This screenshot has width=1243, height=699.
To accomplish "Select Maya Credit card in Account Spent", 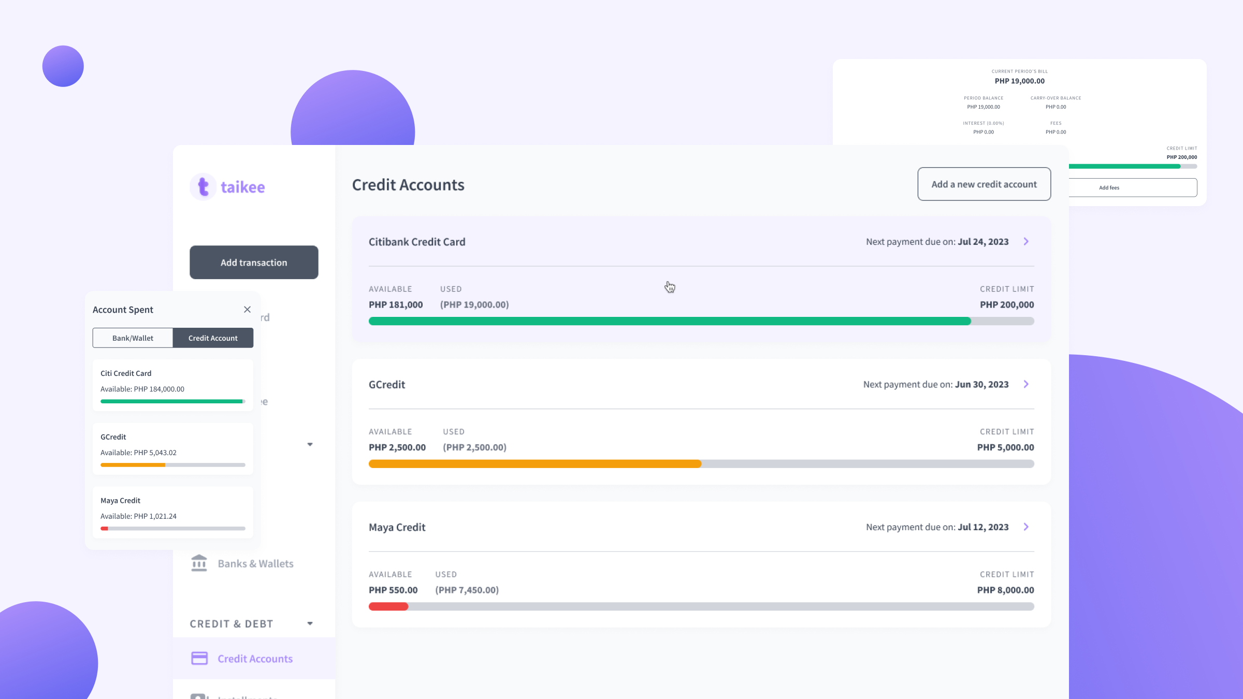I will tap(173, 513).
